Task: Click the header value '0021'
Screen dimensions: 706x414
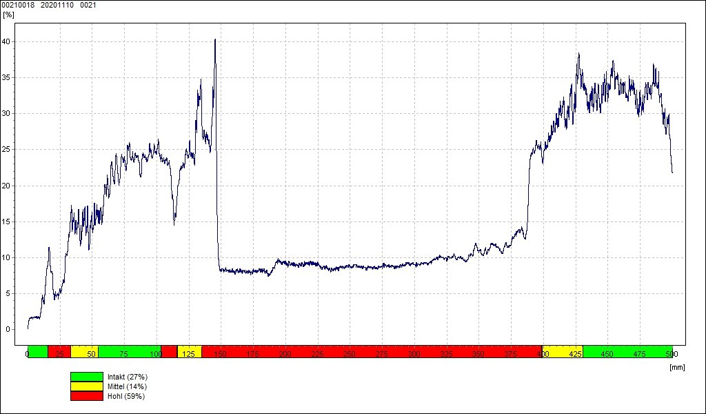Action: click(88, 6)
